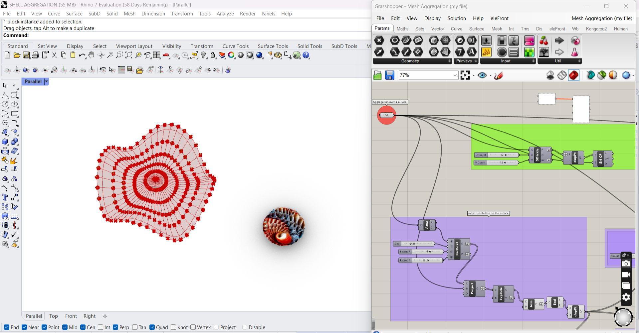Click the Grasshopper sketch pencil icon
The width and height of the screenshot is (639, 333).
pos(499,75)
